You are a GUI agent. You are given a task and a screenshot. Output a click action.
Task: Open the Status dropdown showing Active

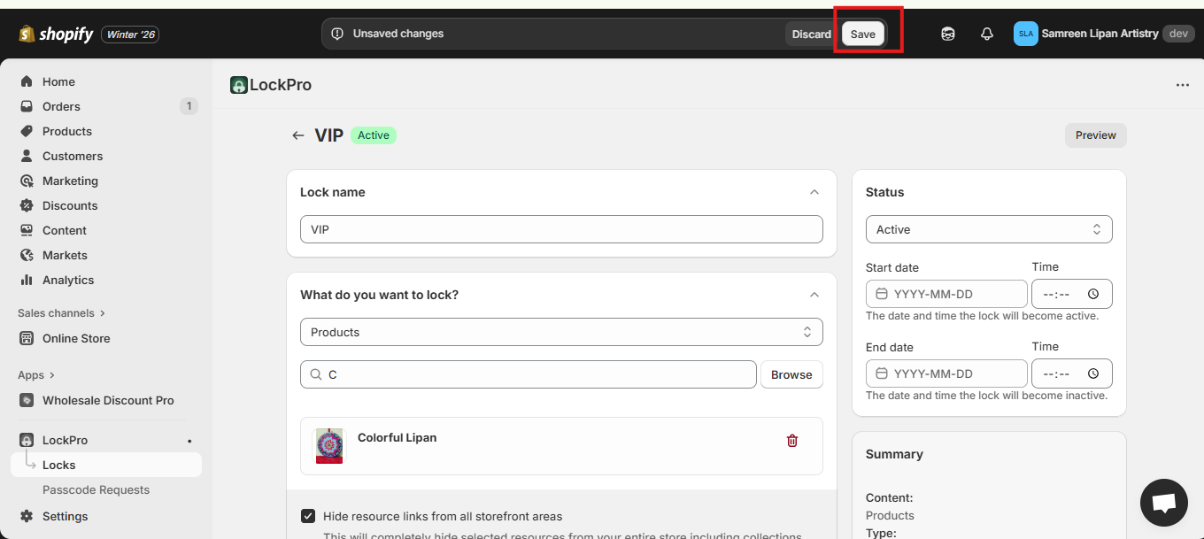pos(988,229)
